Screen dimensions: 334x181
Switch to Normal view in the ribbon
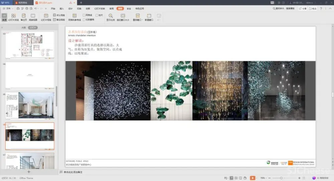[4, 17]
